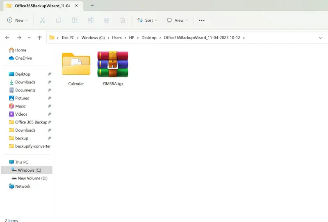Screen dimensions: 328x222
Task: Open Network in navigation pane
Action: (20, 186)
